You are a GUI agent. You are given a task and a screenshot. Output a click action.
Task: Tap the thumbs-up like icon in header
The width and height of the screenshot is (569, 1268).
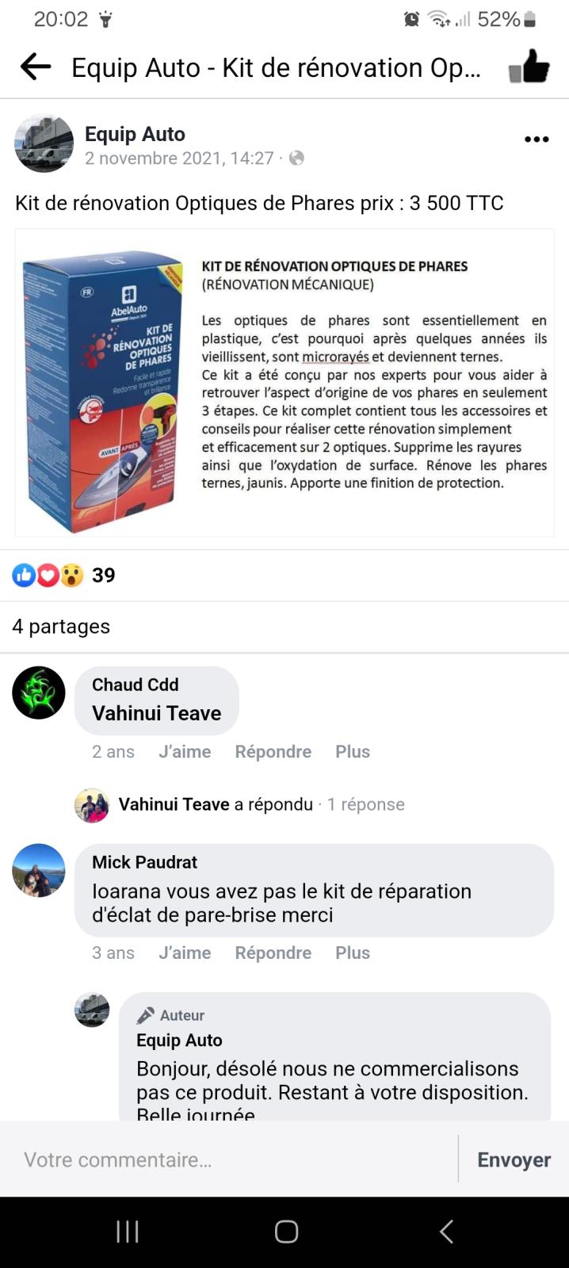[529, 67]
